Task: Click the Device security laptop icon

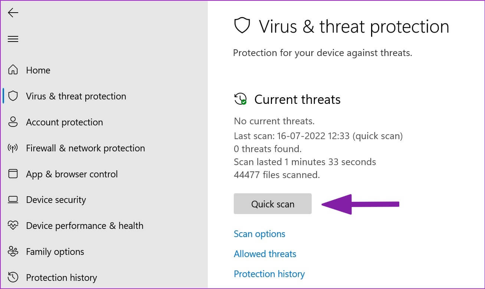Action: point(13,200)
